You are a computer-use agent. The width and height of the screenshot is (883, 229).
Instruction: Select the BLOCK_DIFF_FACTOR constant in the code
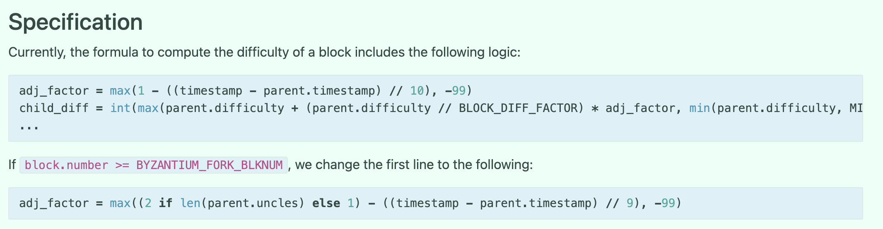pyautogui.click(x=518, y=108)
